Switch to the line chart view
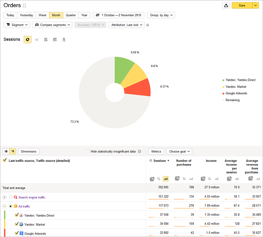263x237 pixels. click(37, 40)
